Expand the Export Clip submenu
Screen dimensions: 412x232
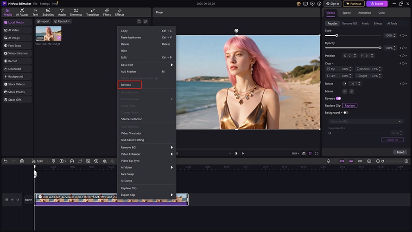[146, 195]
